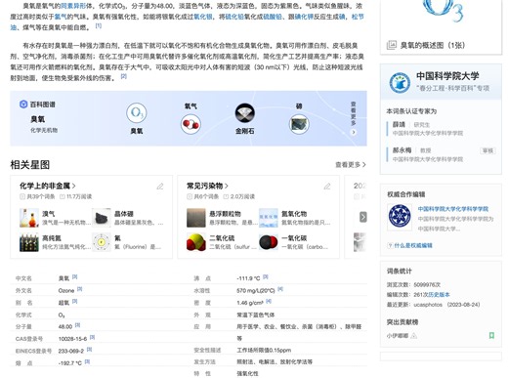Open the 晶体硼 thumbnail image
Screen dimensions: 508x378
[x=102, y=218]
